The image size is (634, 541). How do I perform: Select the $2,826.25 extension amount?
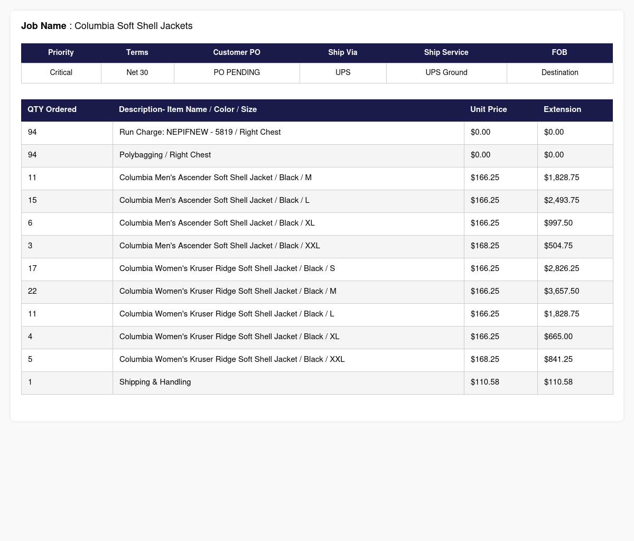click(575, 268)
